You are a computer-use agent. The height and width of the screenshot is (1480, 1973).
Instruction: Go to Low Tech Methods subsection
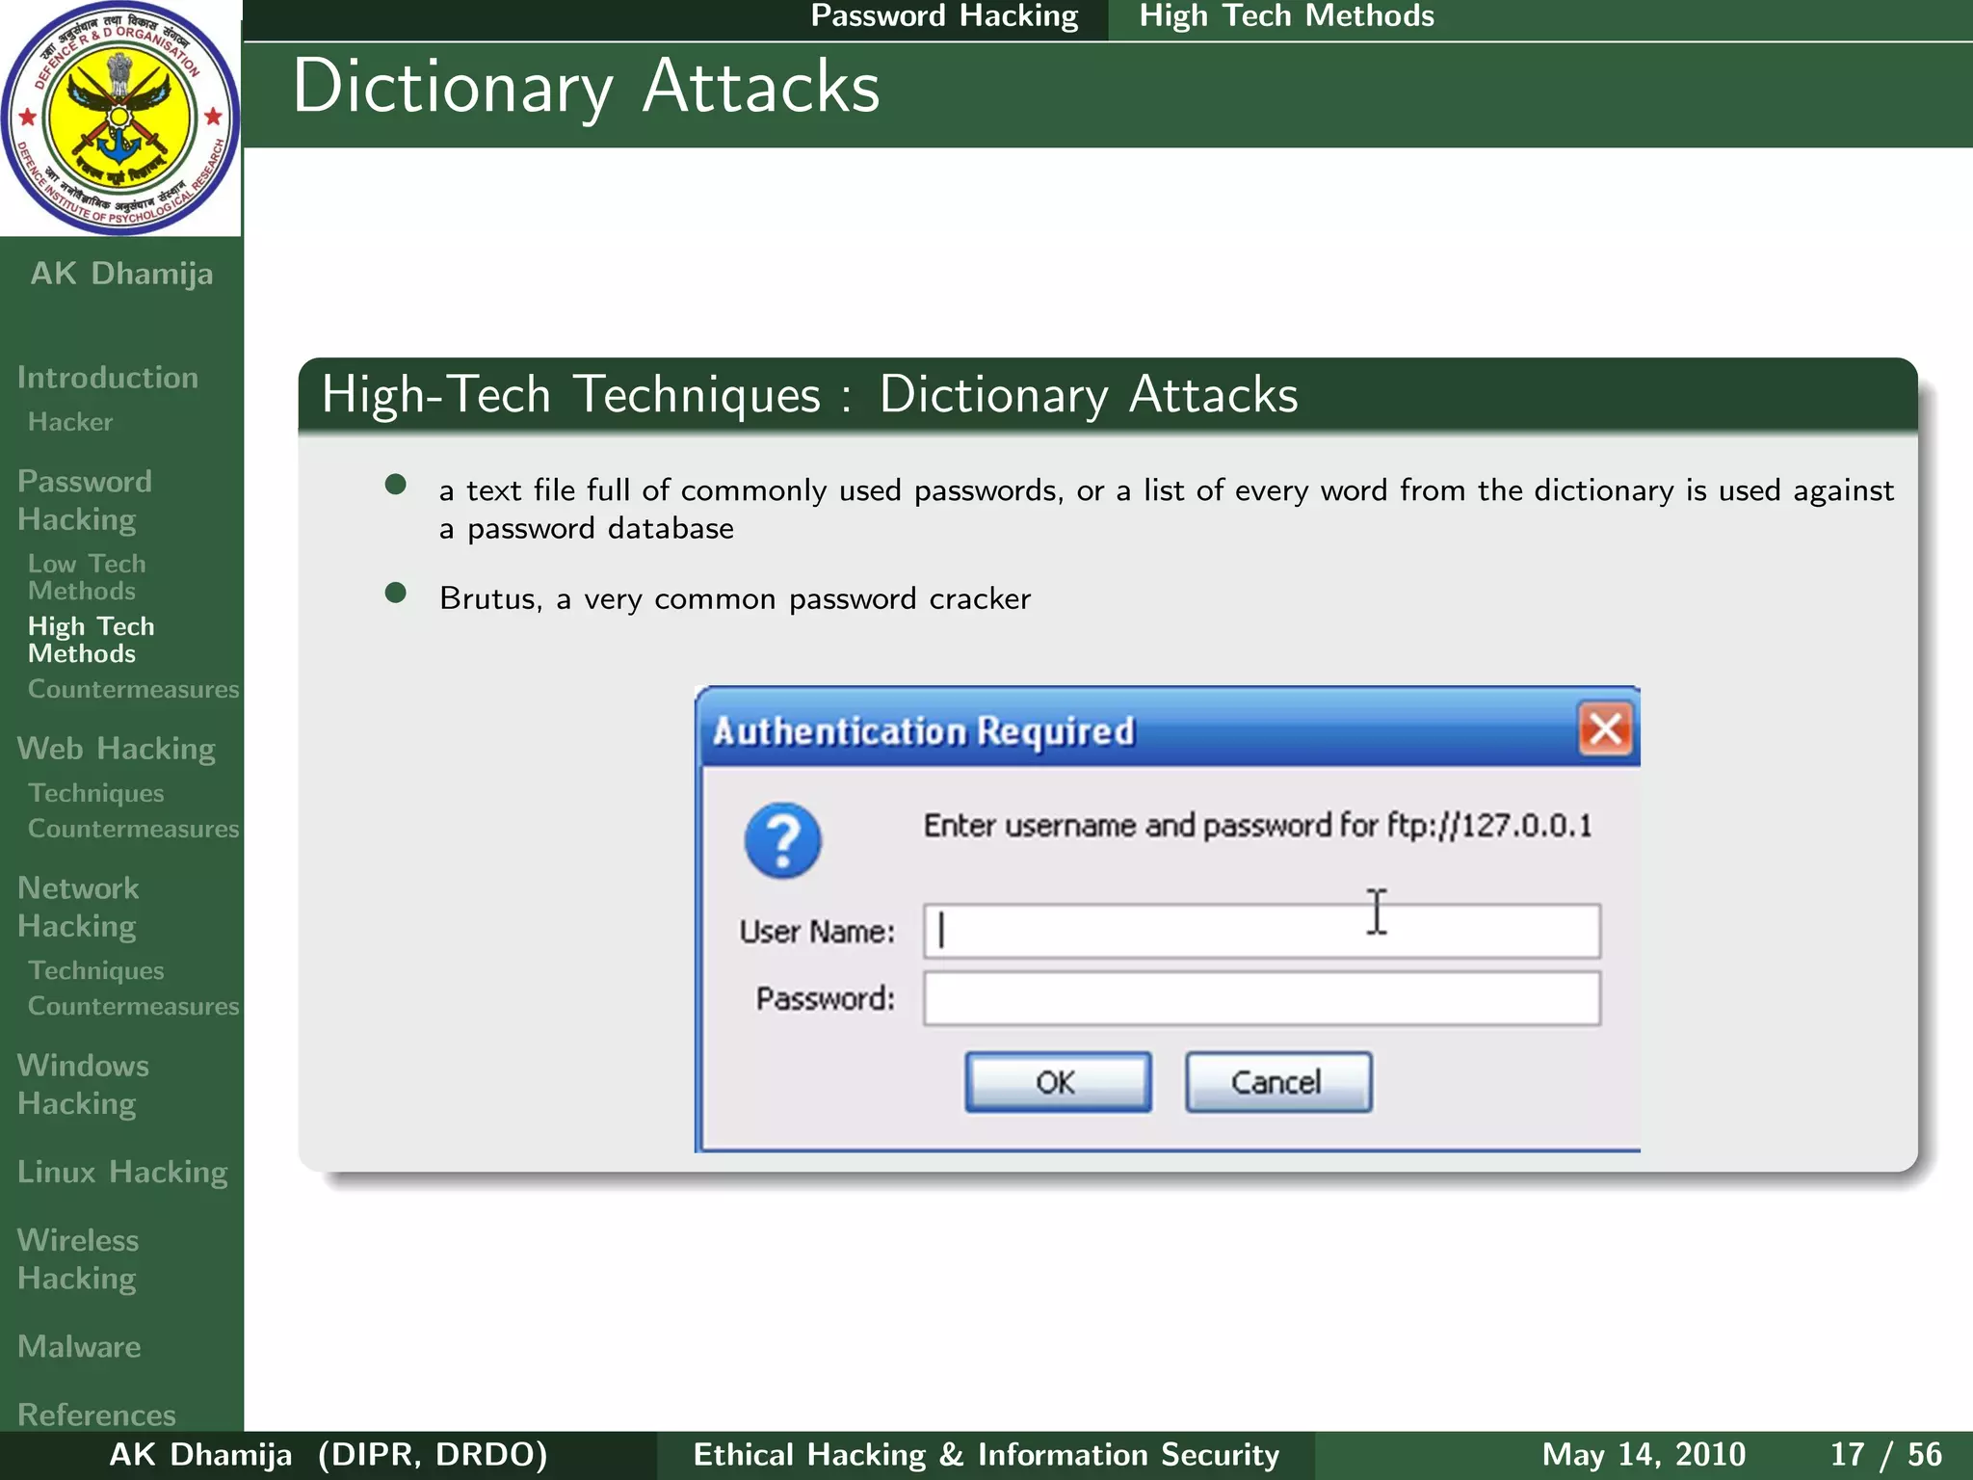[87, 576]
